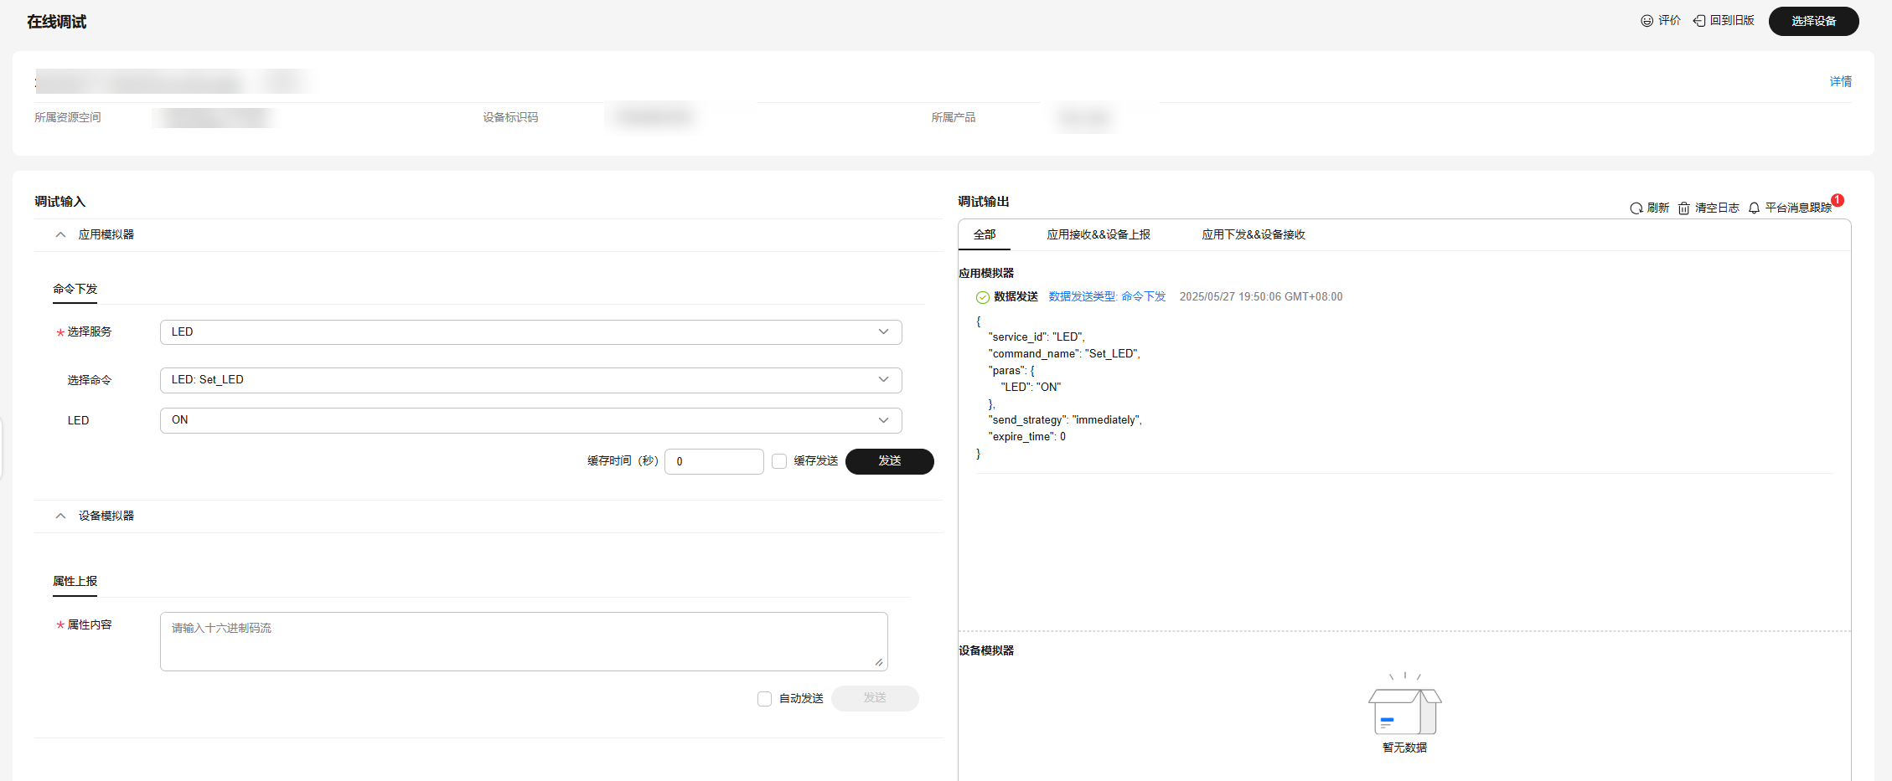Click the 在线调试 page title
The width and height of the screenshot is (1892, 781).
[x=56, y=22]
